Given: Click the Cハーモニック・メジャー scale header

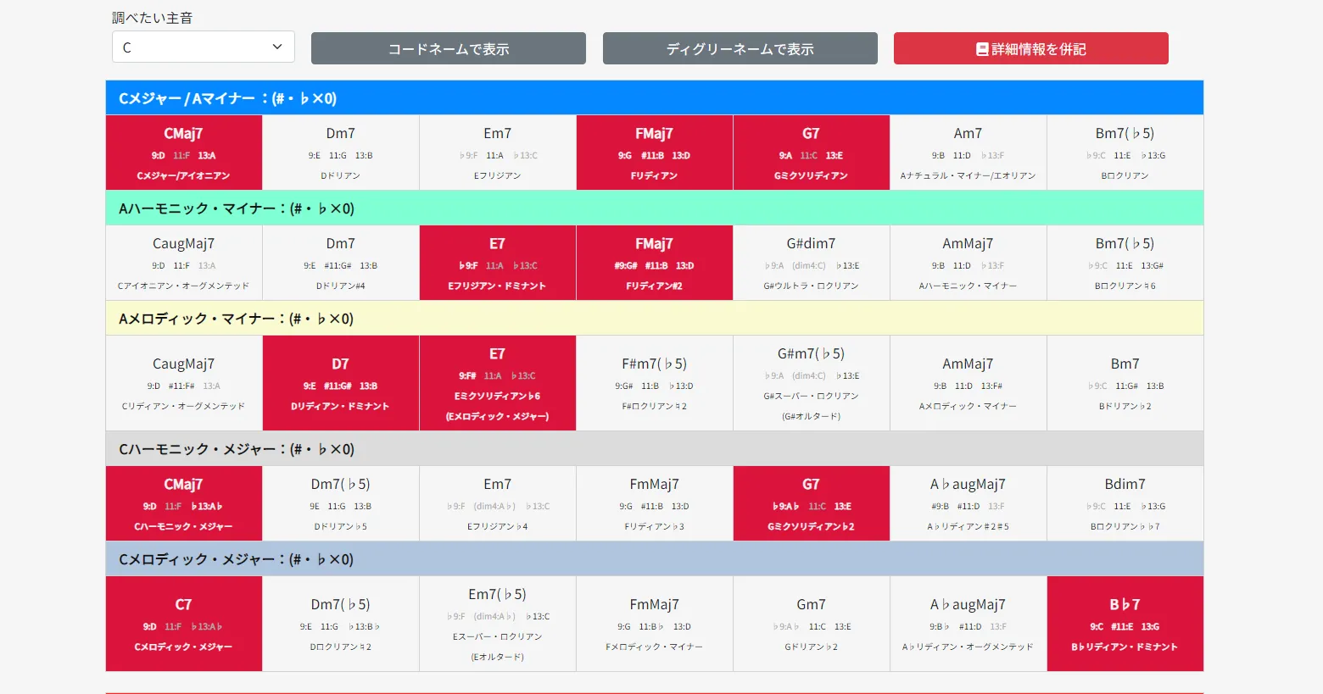Looking at the screenshot, I should [655, 448].
